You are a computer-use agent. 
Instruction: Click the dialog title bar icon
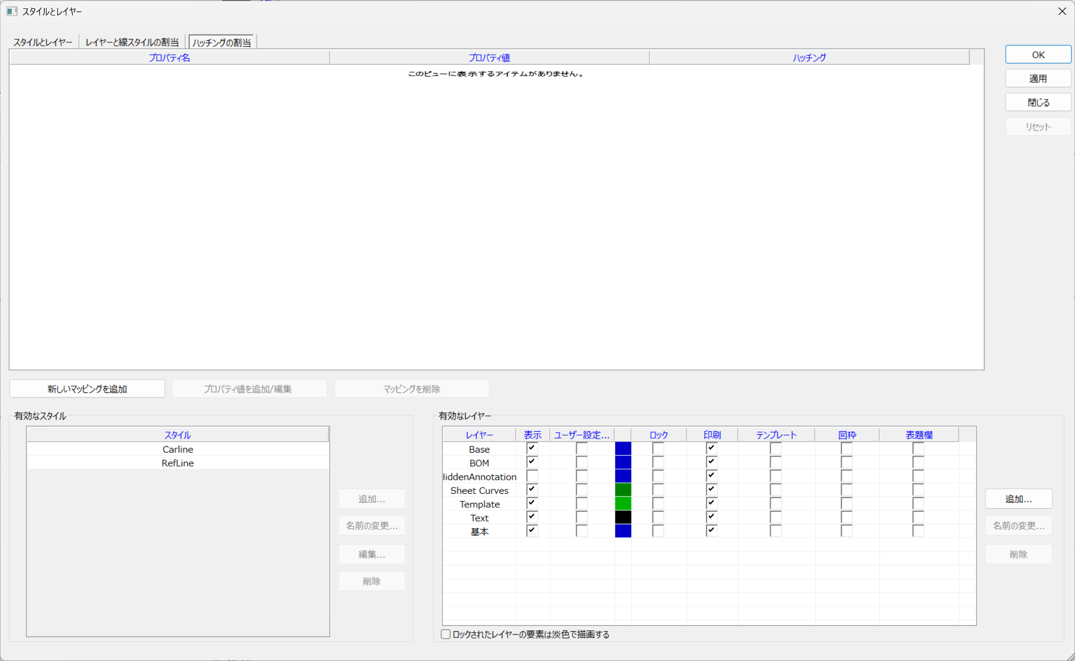coord(11,11)
